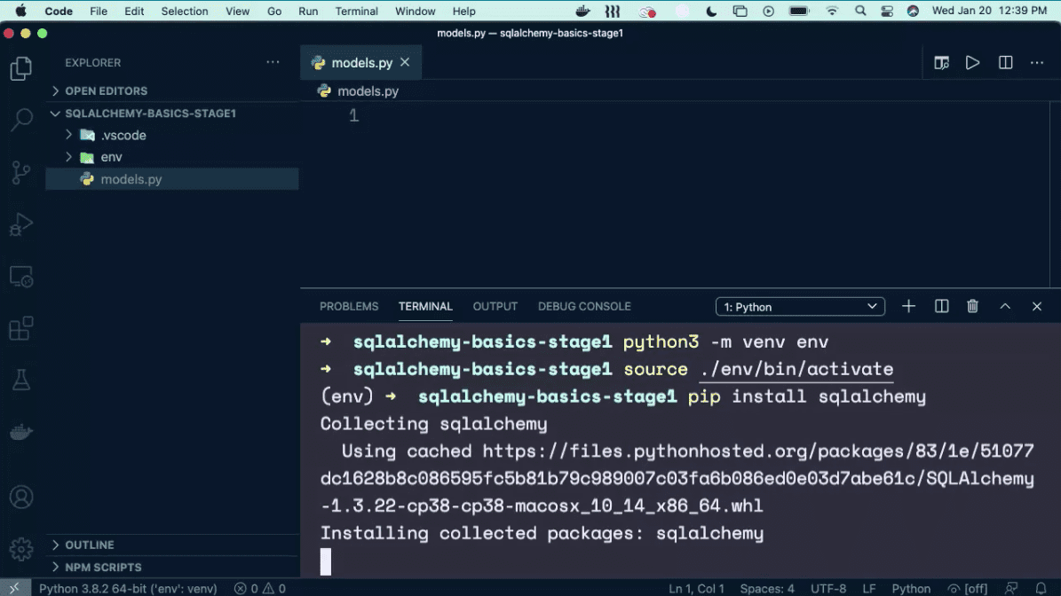Open the Manage settings gear
The height and width of the screenshot is (596, 1061).
[x=21, y=549]
